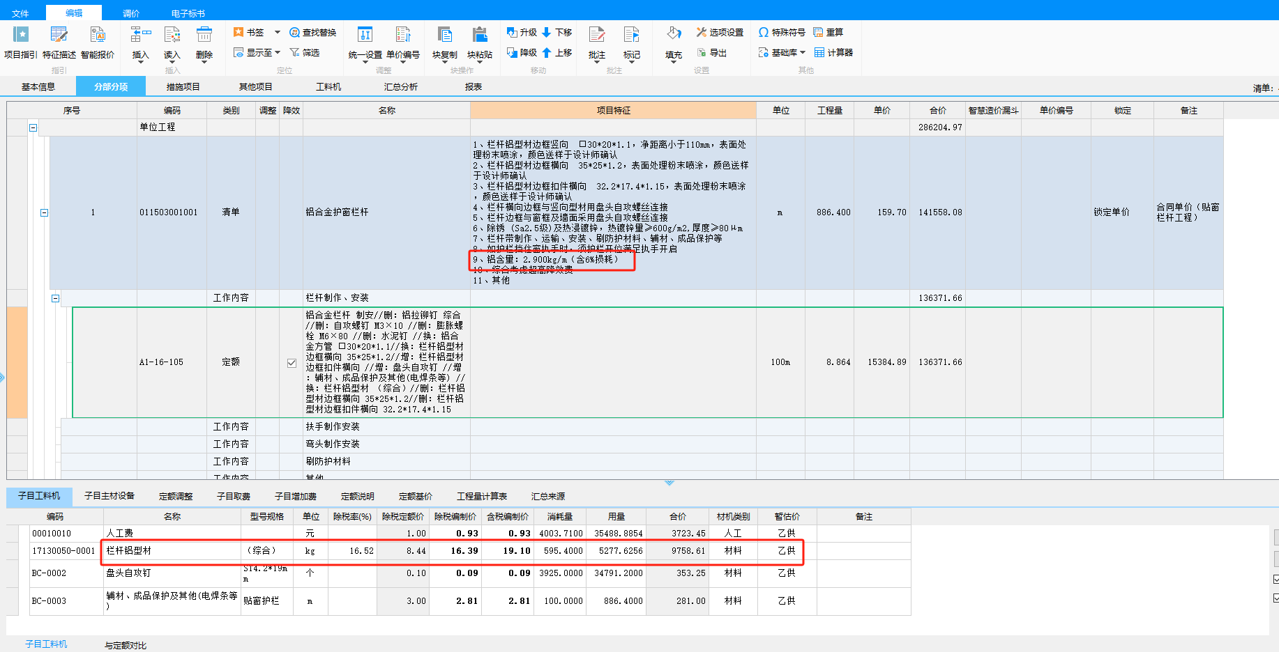Select the 栏杆铝型材 material row name

pos(129,550)
